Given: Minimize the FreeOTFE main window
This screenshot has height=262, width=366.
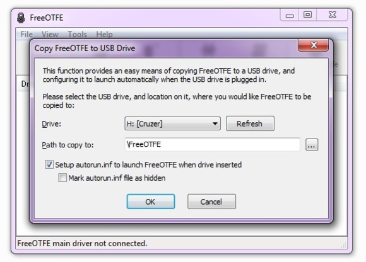Looking at the screenshot, I should 290,15.
